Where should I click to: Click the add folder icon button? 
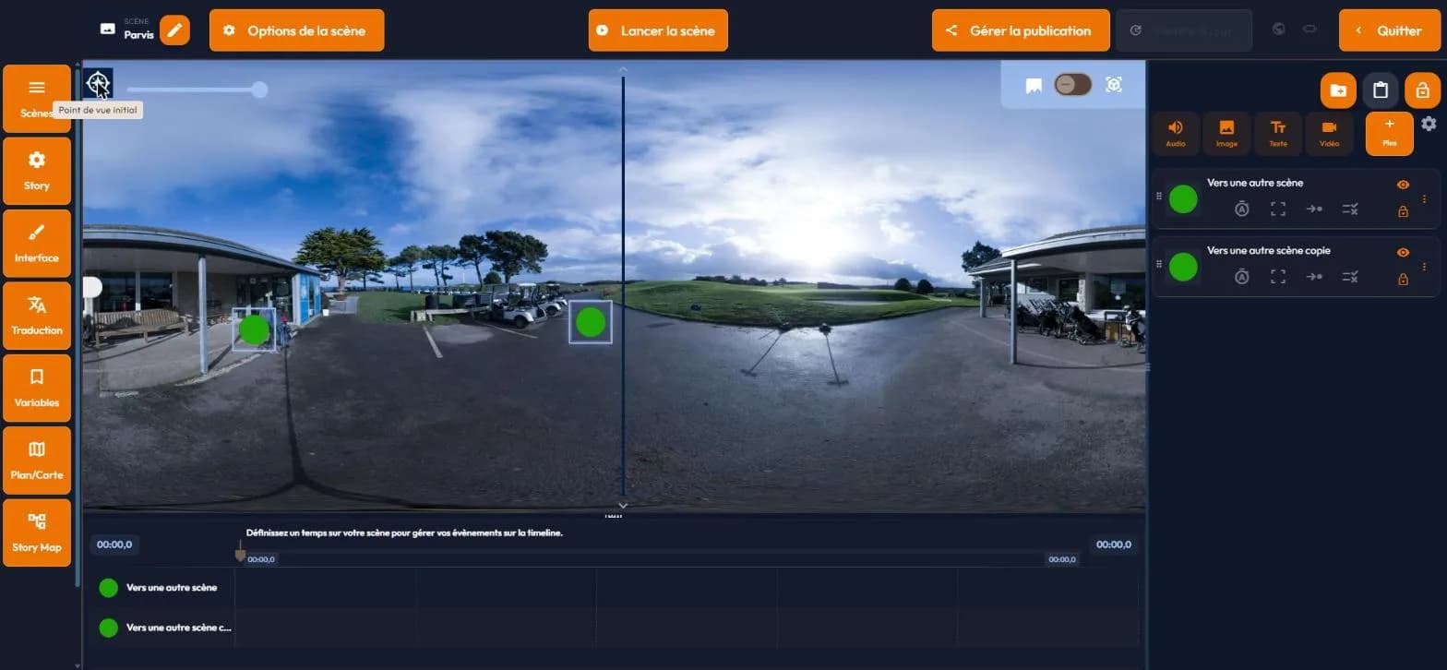[x=1338, y=90]
